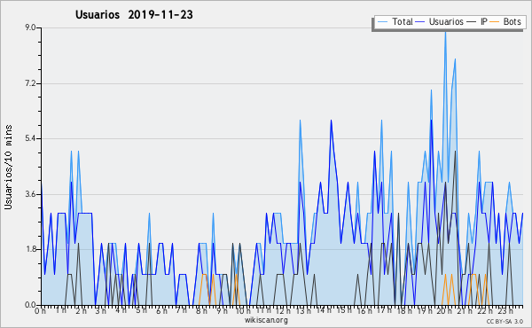Click the Usuarios legend label
The width and height of the screenshot is (532, 328).
pos(446,21)
